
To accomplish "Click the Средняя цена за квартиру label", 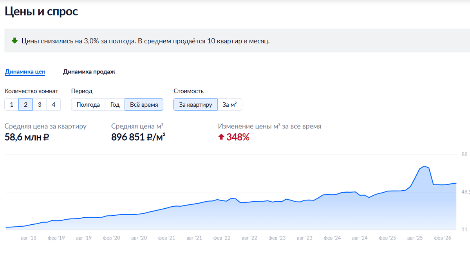I will tap(46, 126).
